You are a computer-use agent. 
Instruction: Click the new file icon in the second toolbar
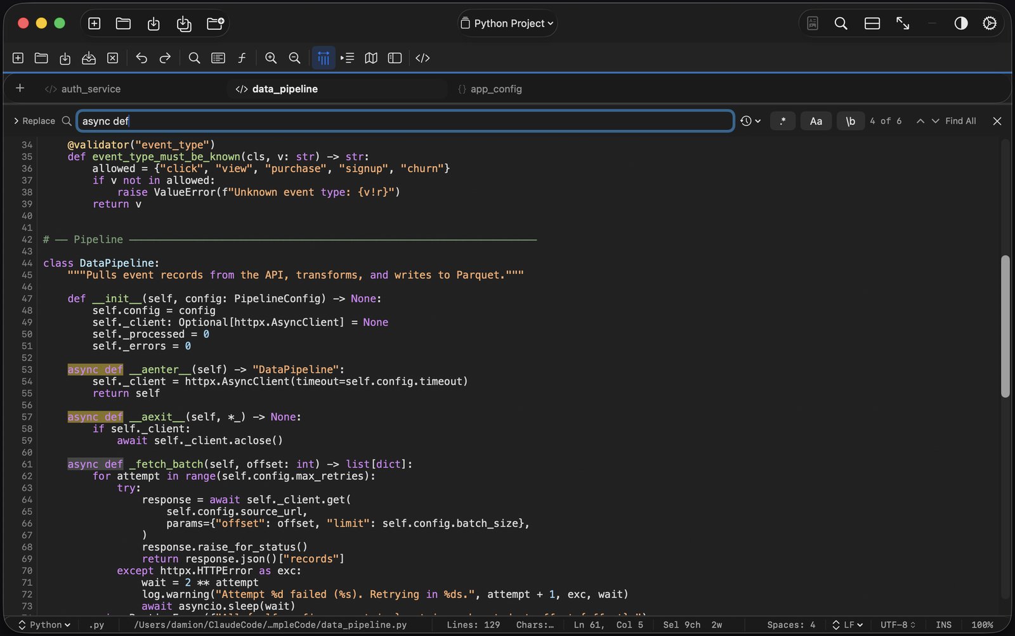tap(18, 58)
